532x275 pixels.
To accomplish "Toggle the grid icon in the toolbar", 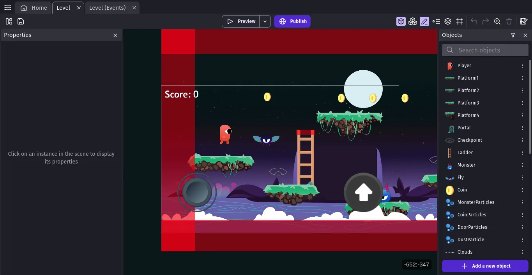I will (460, 21).
